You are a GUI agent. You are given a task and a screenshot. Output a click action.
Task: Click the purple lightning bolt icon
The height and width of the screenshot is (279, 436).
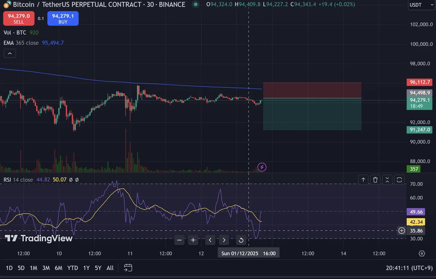point(262,167)
